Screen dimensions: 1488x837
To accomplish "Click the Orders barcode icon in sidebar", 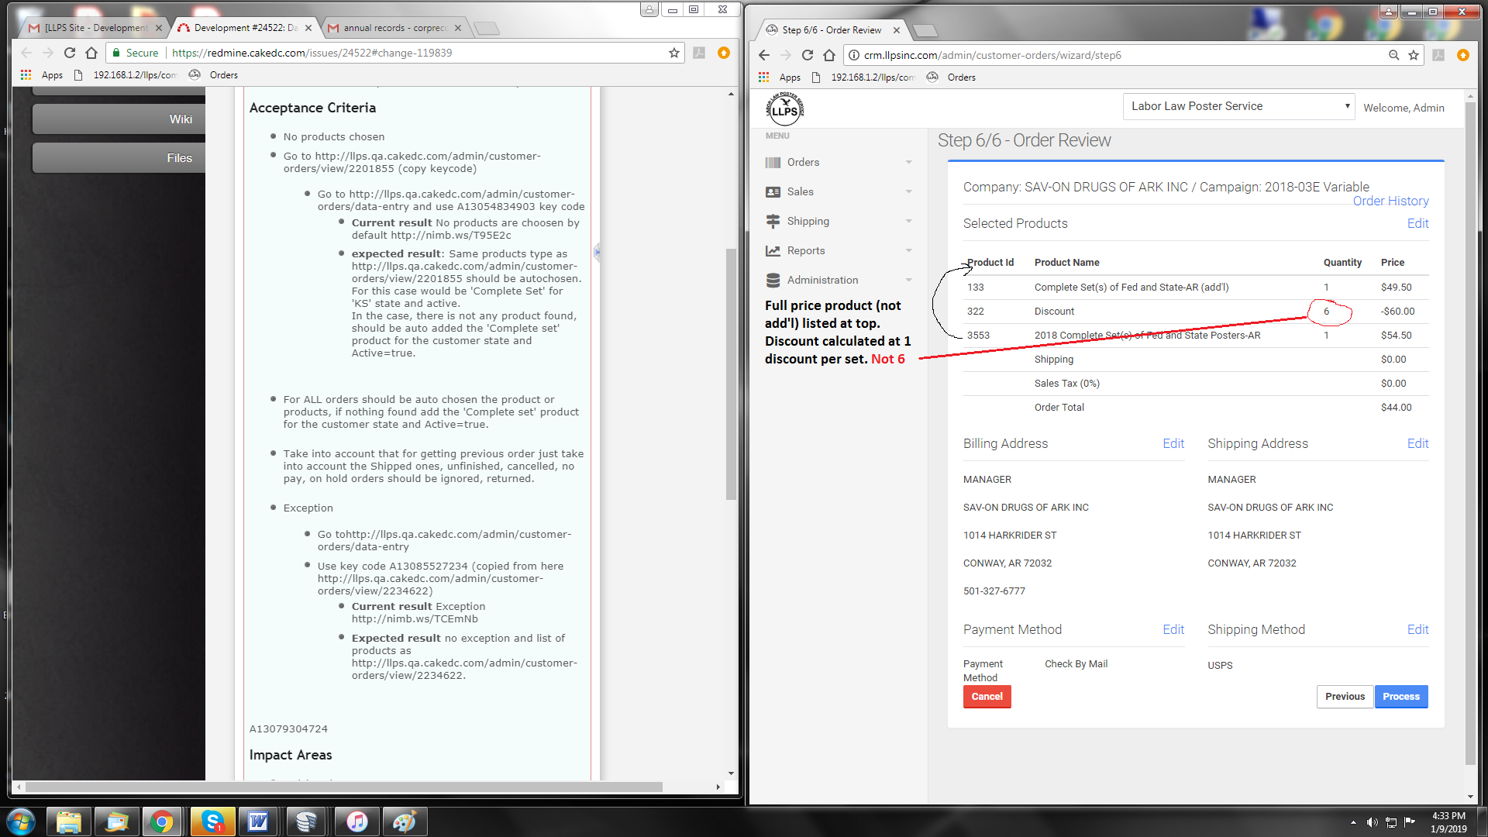I will 773,162.
